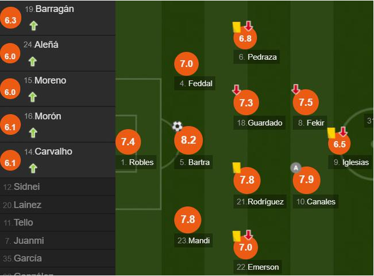Click the goal ball icon next to Bartra
Image resolution: width=374 pixels, height=276 pixels.
(x=177, y=126)
